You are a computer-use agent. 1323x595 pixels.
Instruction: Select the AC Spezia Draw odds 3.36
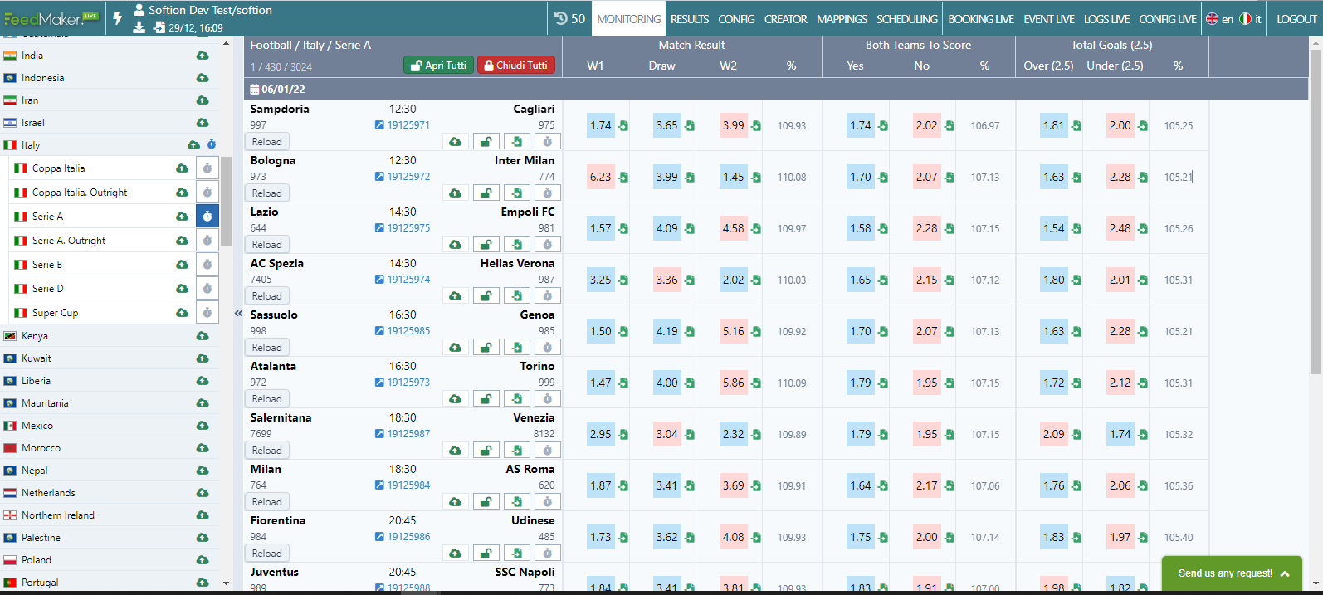coord(667,280)
